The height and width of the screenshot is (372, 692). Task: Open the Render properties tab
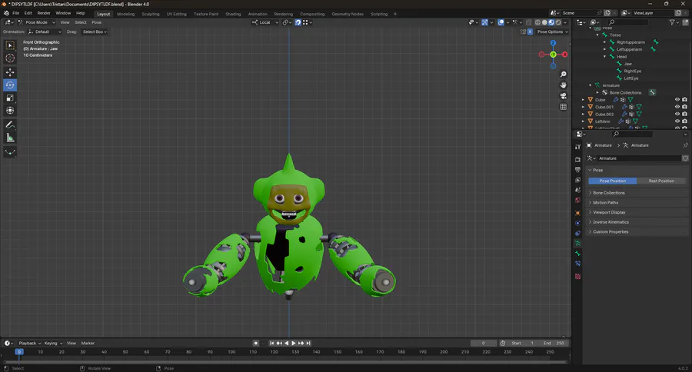(x=577, y=159)
